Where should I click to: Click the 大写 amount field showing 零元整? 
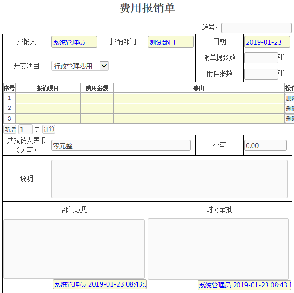pyautogui.click(x=121, y=145)
